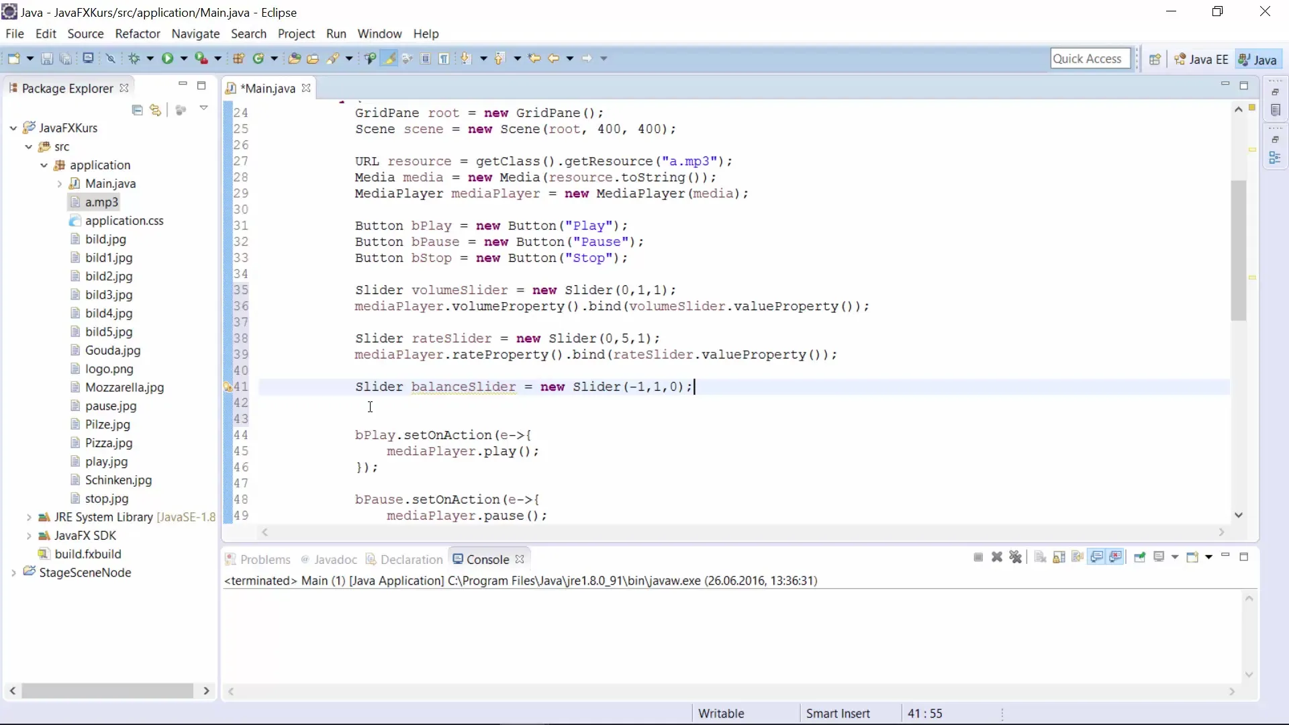The image size is (1289, 725).
Task: Collapse the JavaFXKurs project node
Action: point(13,128)
